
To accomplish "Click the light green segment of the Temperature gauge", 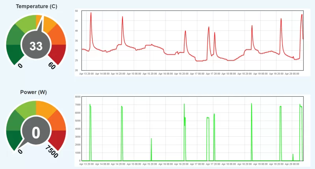I will tap(27, 23).
